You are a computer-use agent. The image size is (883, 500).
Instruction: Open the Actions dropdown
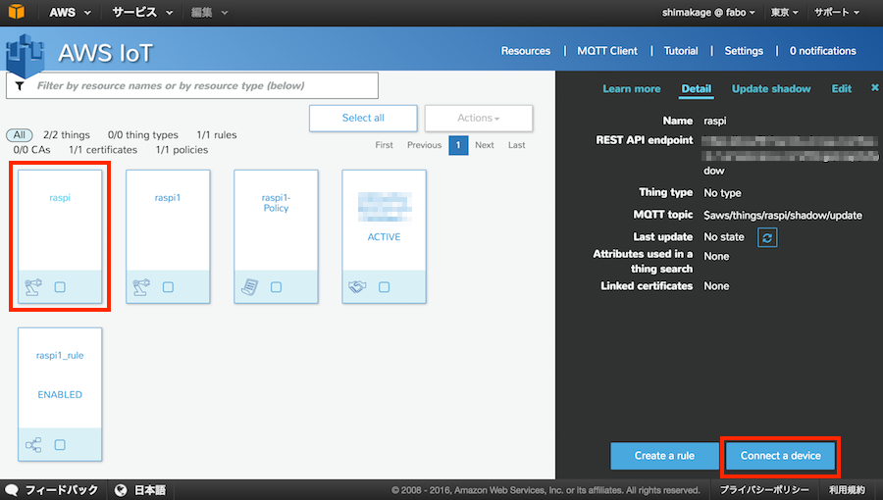(479, 118)
